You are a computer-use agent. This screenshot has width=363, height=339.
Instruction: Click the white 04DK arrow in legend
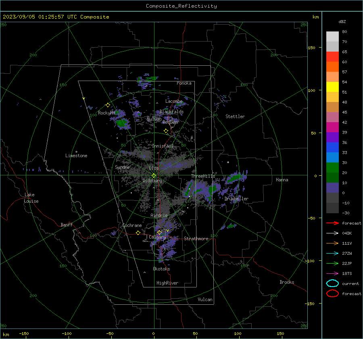point(332,233)
